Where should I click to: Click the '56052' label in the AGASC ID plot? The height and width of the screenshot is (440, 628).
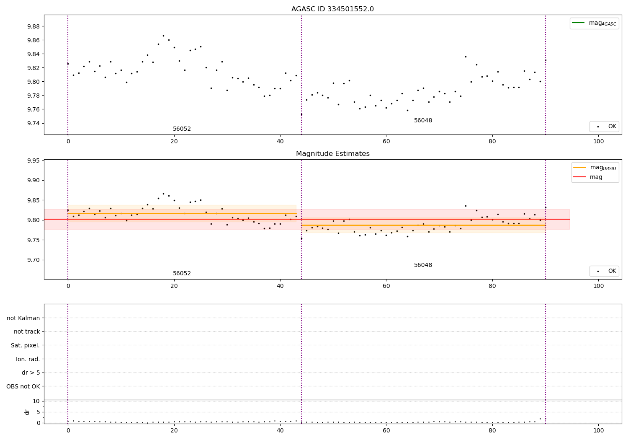(x=182, y=129)
